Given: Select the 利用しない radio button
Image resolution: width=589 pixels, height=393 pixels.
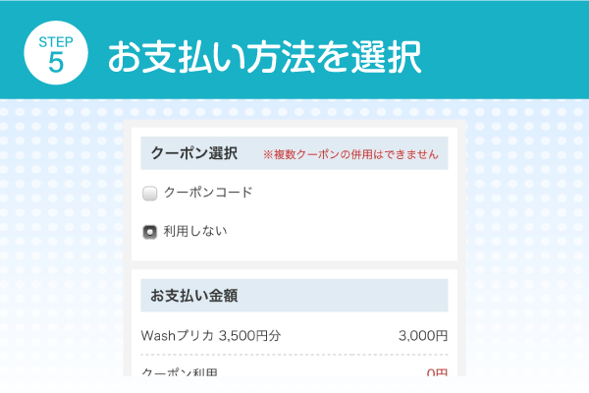Looking at the screenshot, I should (x=150, y=232).
